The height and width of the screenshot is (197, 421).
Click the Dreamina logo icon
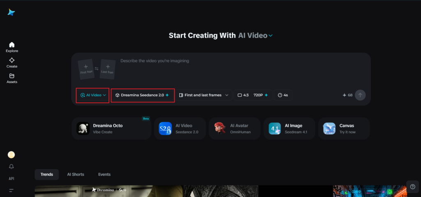(x=11, y=12)
